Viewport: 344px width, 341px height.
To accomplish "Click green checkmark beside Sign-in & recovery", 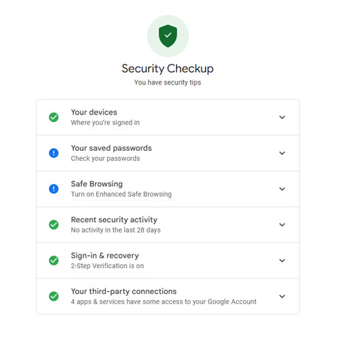I will pyautogui.click(x=54, y=261).
